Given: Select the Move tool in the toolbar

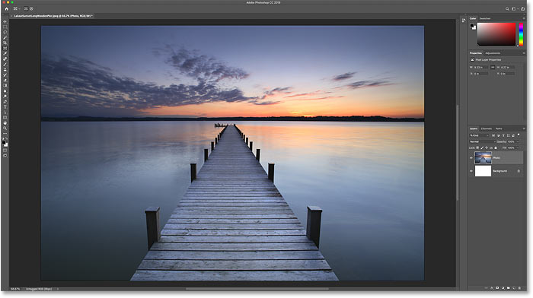Looking at the screenshot, I should [x=5, y=22].
